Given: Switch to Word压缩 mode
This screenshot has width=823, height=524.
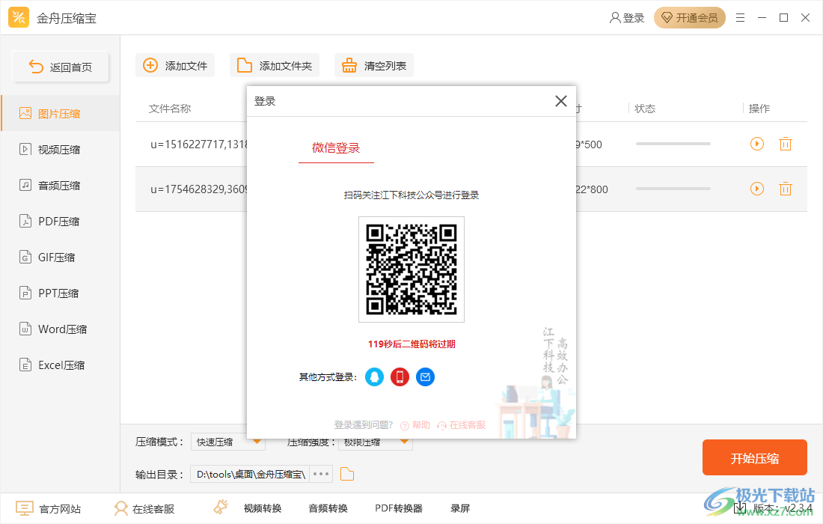Looking at the screenshot, I should 61,329.
